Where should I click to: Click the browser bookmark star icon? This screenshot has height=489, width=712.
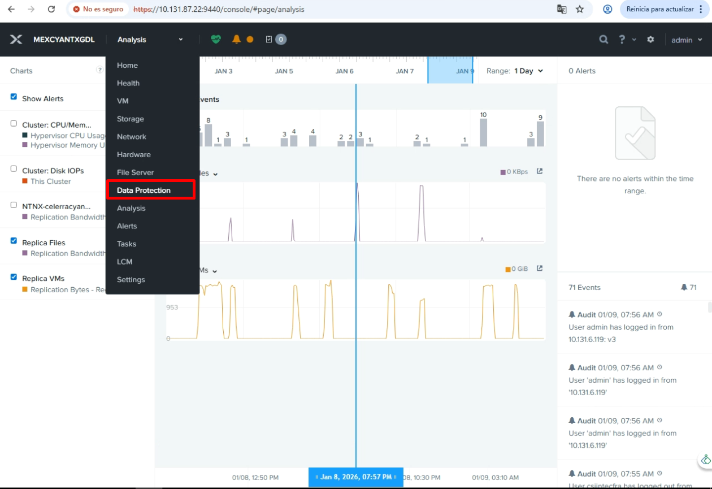[x=580, y=10]
